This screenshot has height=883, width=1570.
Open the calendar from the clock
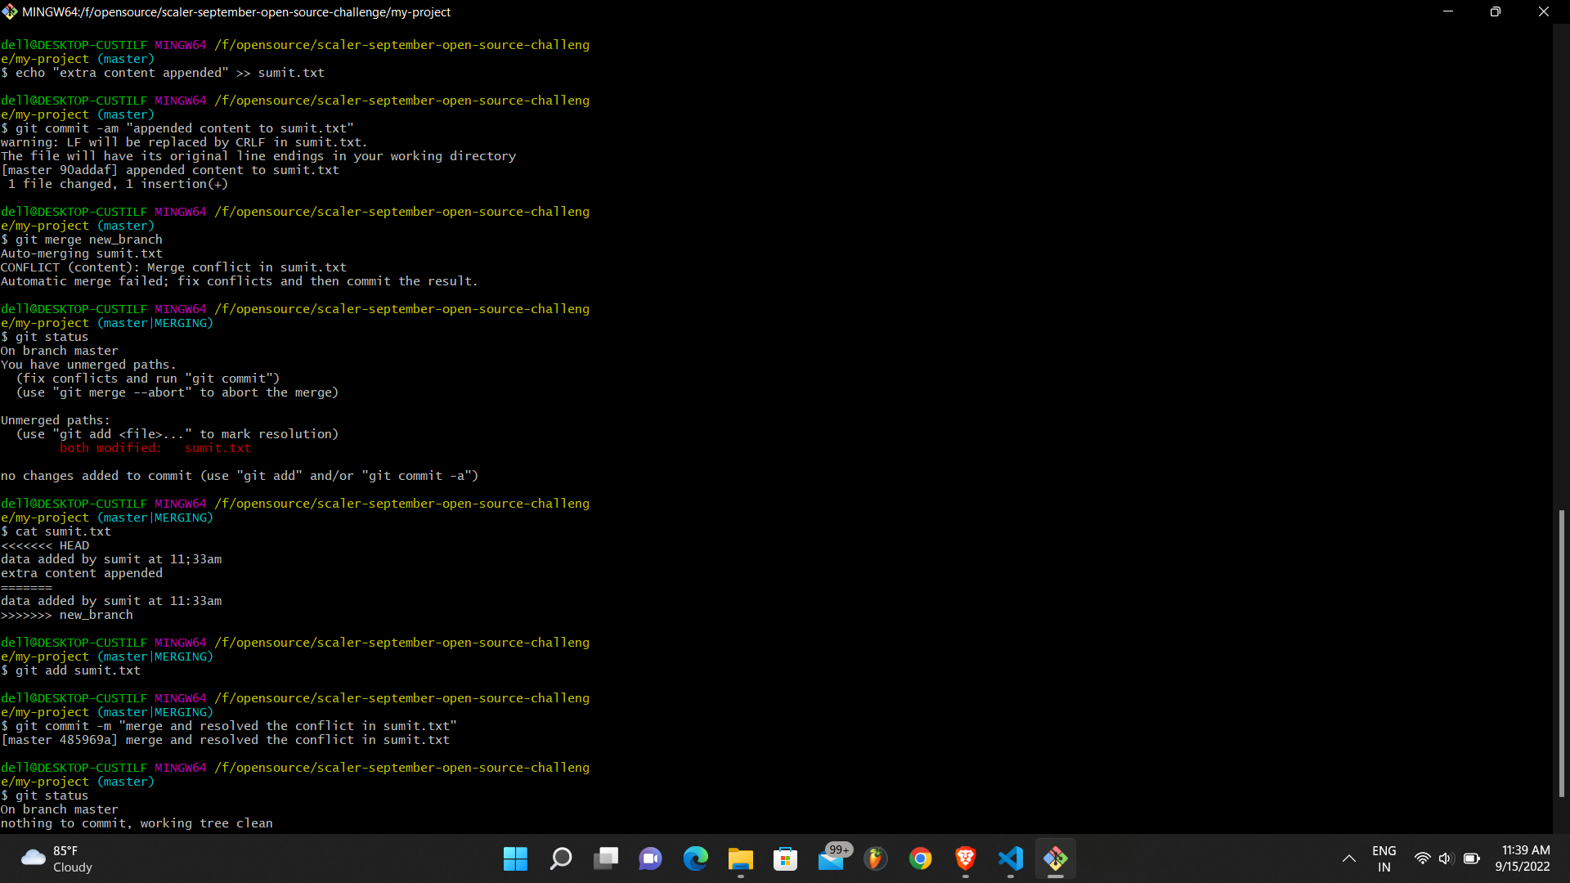(1524, 859)
